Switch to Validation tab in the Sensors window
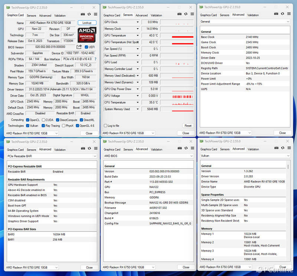 pyautogui.click(x=156, y=15)
